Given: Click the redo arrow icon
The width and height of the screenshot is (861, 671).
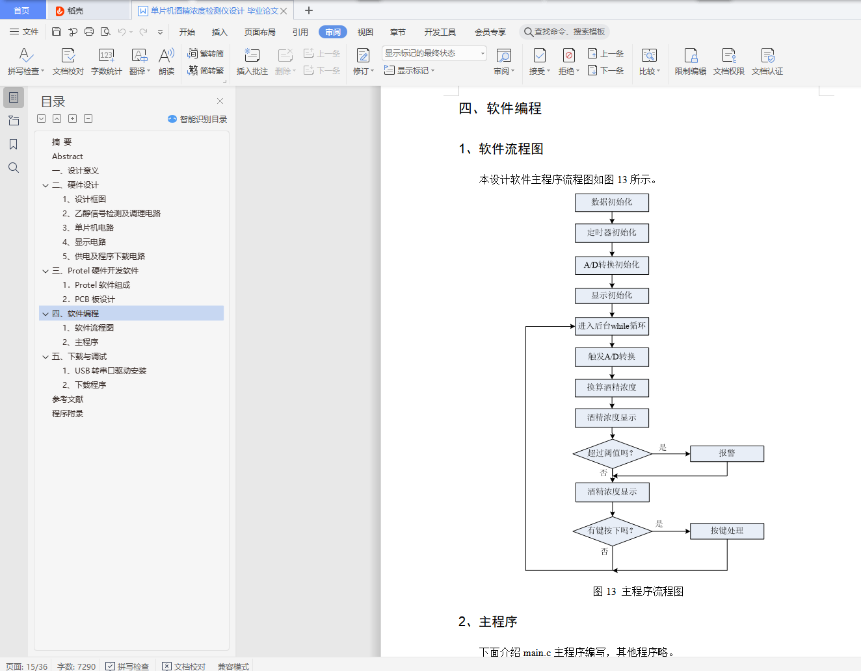Looking at the screenshot, I should pyautogui.click(x=143, y=32).
